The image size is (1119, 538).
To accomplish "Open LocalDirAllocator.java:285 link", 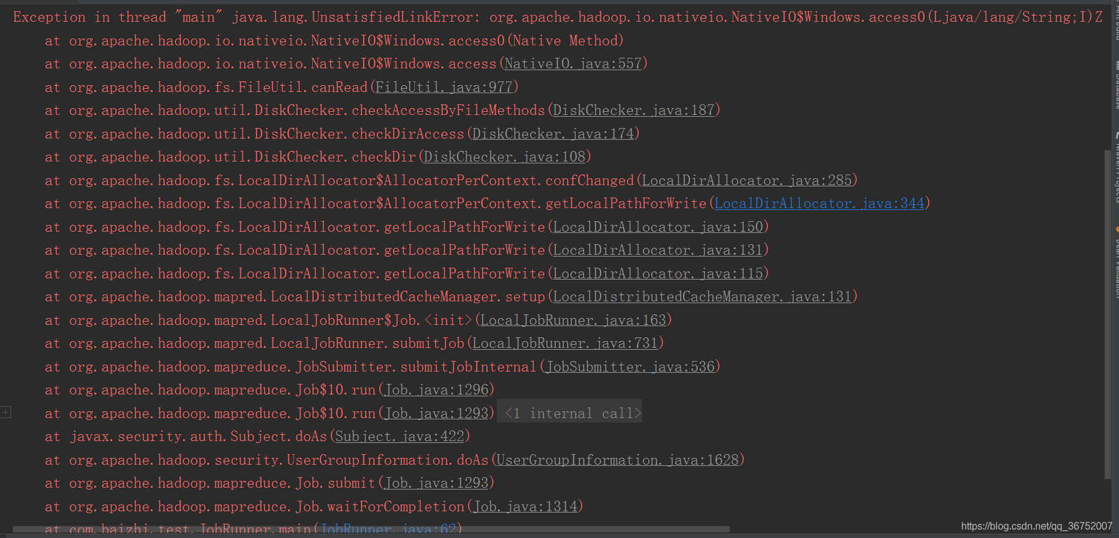I will coord(747,181).
